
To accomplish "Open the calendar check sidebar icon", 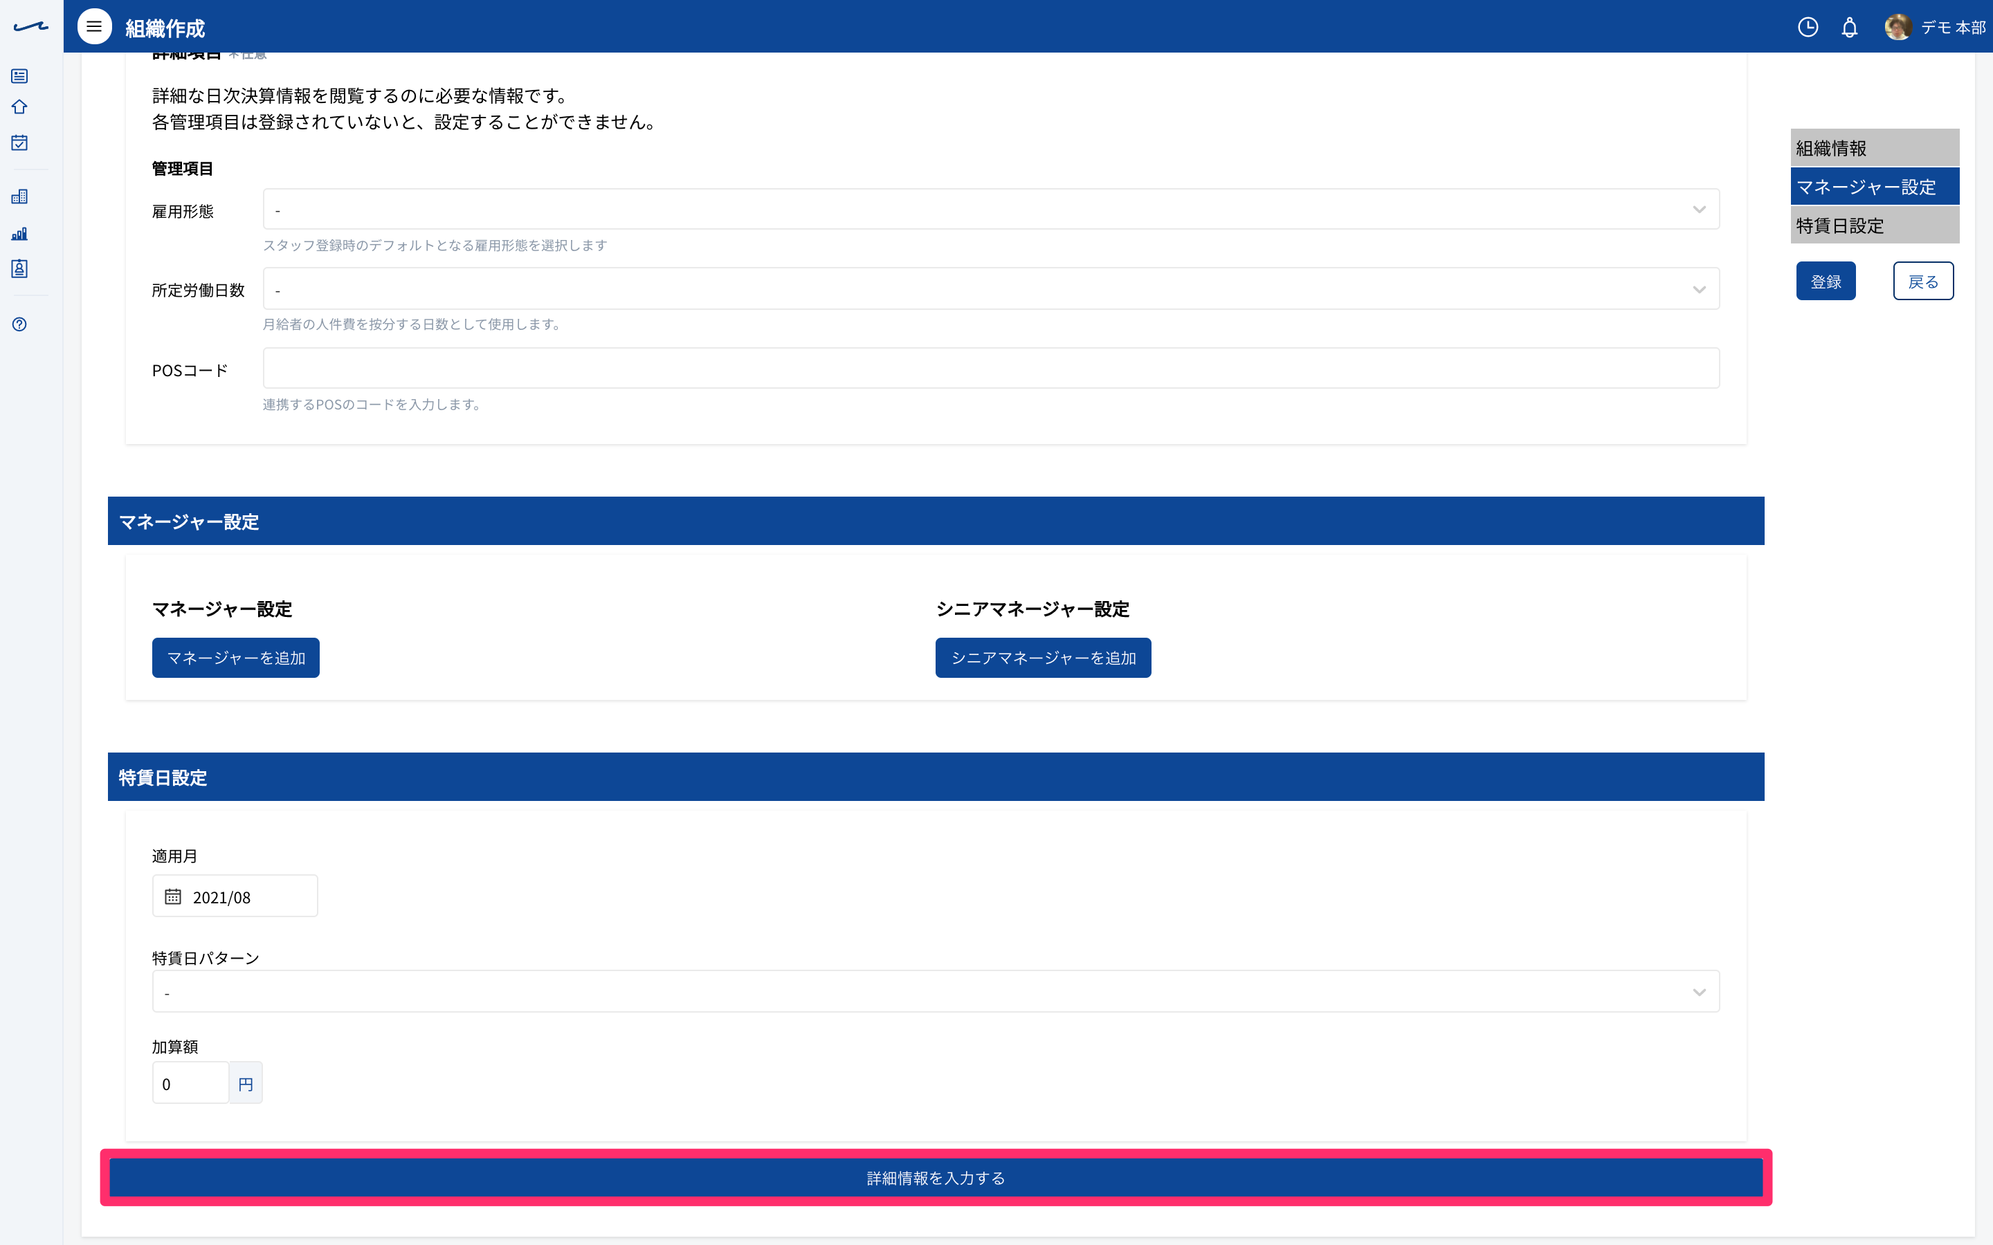I will tap(20, 142).
